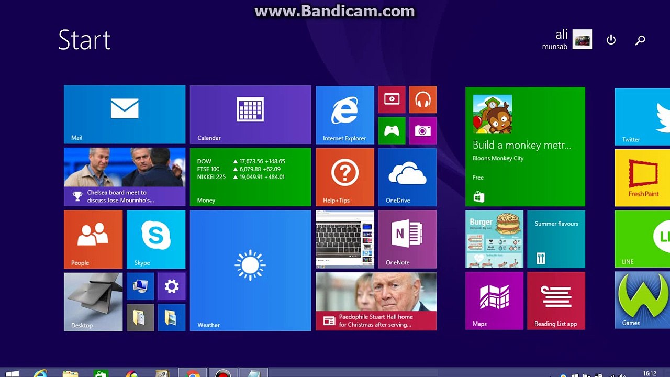Start Skype from its tile
The height and width of the screenshot is (377, 670).
tap(156, 239)
